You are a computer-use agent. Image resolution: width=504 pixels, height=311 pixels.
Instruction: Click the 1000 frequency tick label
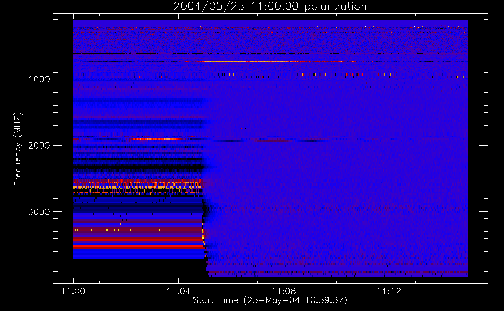[39, 79]
